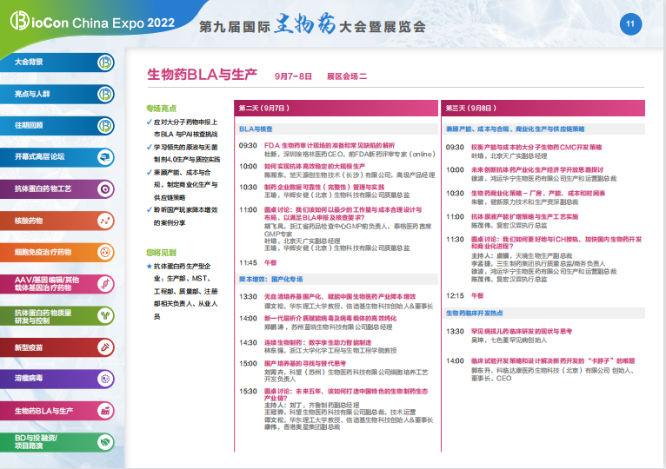Click the icon on BD与投融资/项目路演 tab
This screenshot has width=666, height=469.
coord(105,440)
